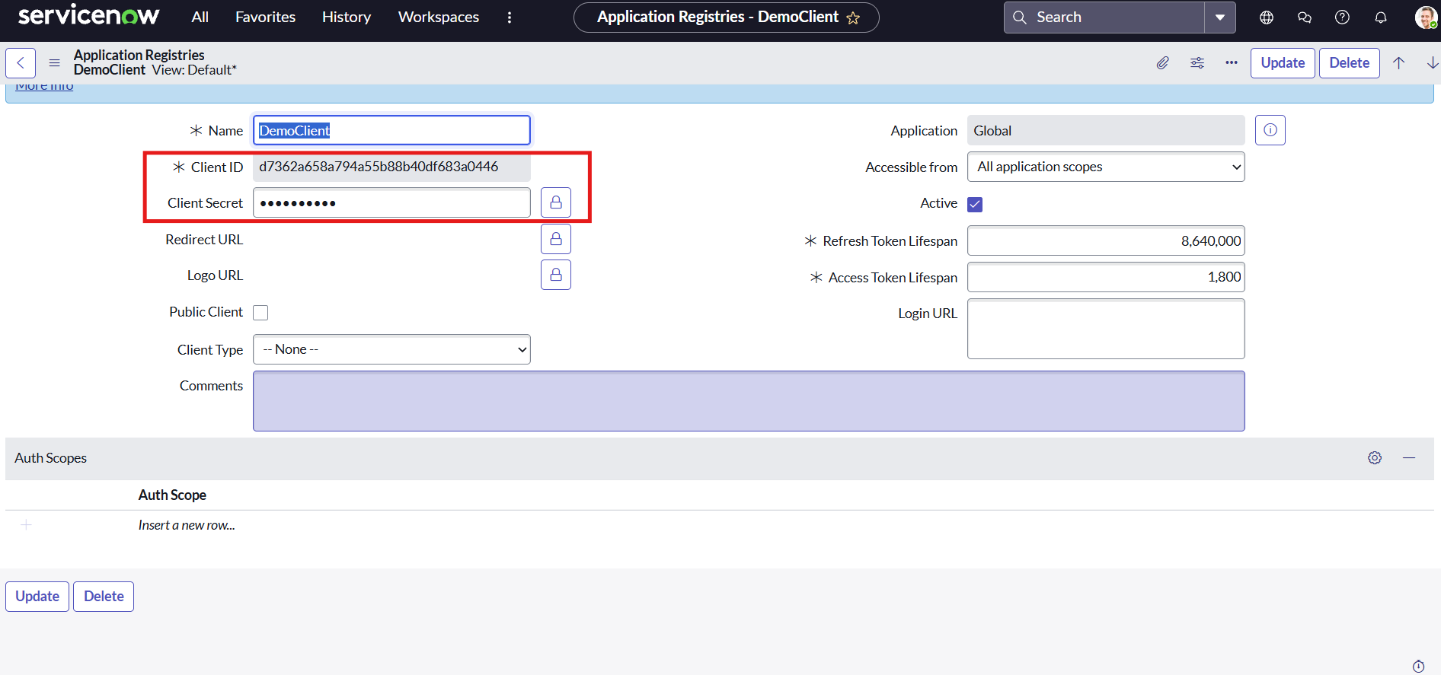Image resolution: width=1441 pixels, height=675 pixels.
Task: Open the help question mark icon
Action: click(x=1342, y=18)
